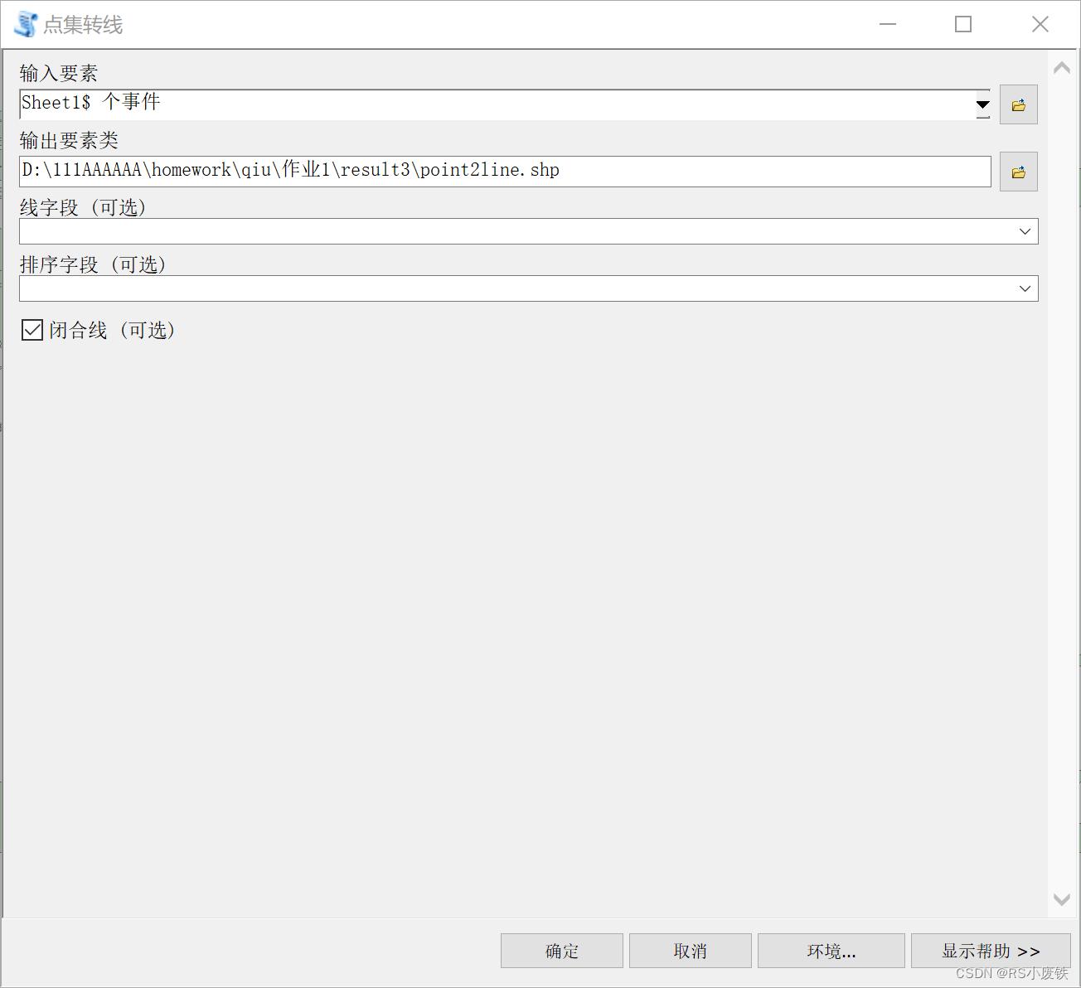This screenshot has height=988, width=1081.
Task: Expand the 线字段 (可选) dropdown
Action: (1025, 231)
